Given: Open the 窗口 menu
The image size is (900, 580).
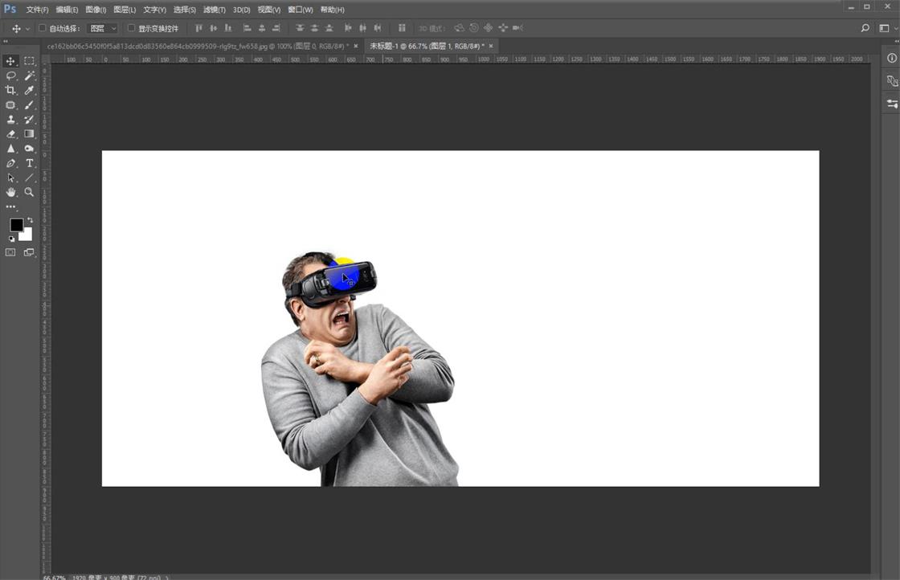Looking at the screenshot, I should pyautogui.click(x=298, y=10).
